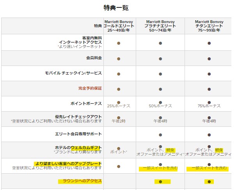Click チタン dot for インターネットアクセス
This screenshot has height=190, width=238.
coord(209,43)
